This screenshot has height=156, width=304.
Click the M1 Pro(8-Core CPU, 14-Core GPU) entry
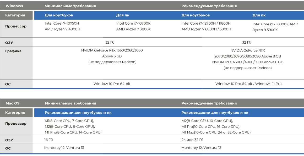point(73,132)
